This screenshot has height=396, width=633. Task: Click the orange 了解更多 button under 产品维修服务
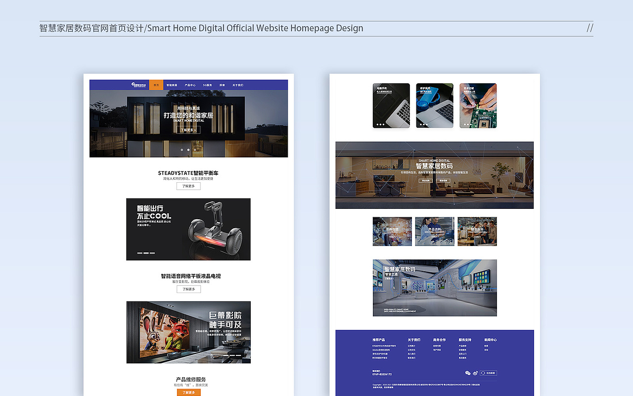pos(188,393)
